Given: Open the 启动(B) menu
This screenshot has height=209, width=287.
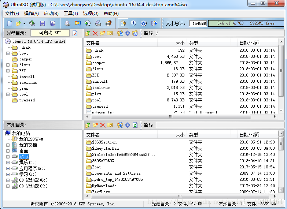Looking at the screenshot, I should [51, 14].
